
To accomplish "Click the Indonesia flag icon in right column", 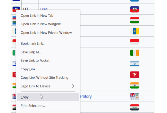I will [x=135, y=42].
